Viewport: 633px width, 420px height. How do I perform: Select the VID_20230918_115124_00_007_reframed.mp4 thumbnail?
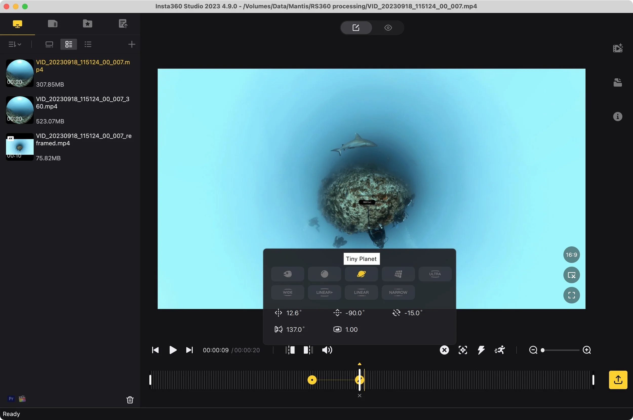click(x=19, y=147)
